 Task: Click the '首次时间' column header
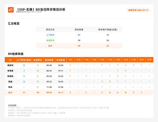[x=49, y=60]
